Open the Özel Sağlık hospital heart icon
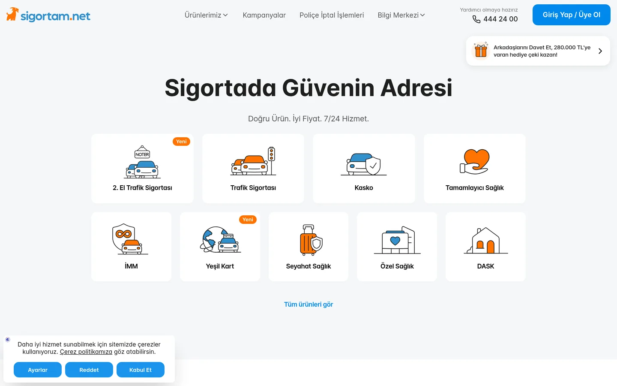617x386 pixels. point(397,240)
